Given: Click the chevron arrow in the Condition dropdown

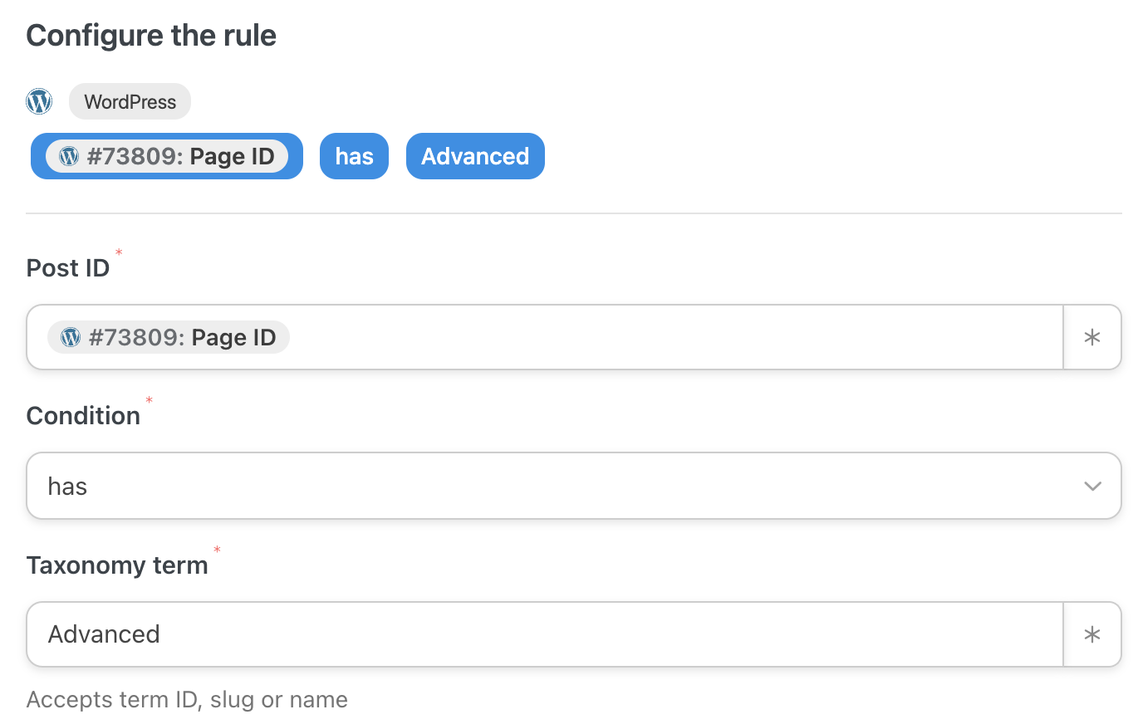Looking at the screenshot, I should (x=1092, y=486).
